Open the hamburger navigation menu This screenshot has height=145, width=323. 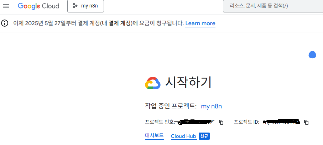[6, 6]
